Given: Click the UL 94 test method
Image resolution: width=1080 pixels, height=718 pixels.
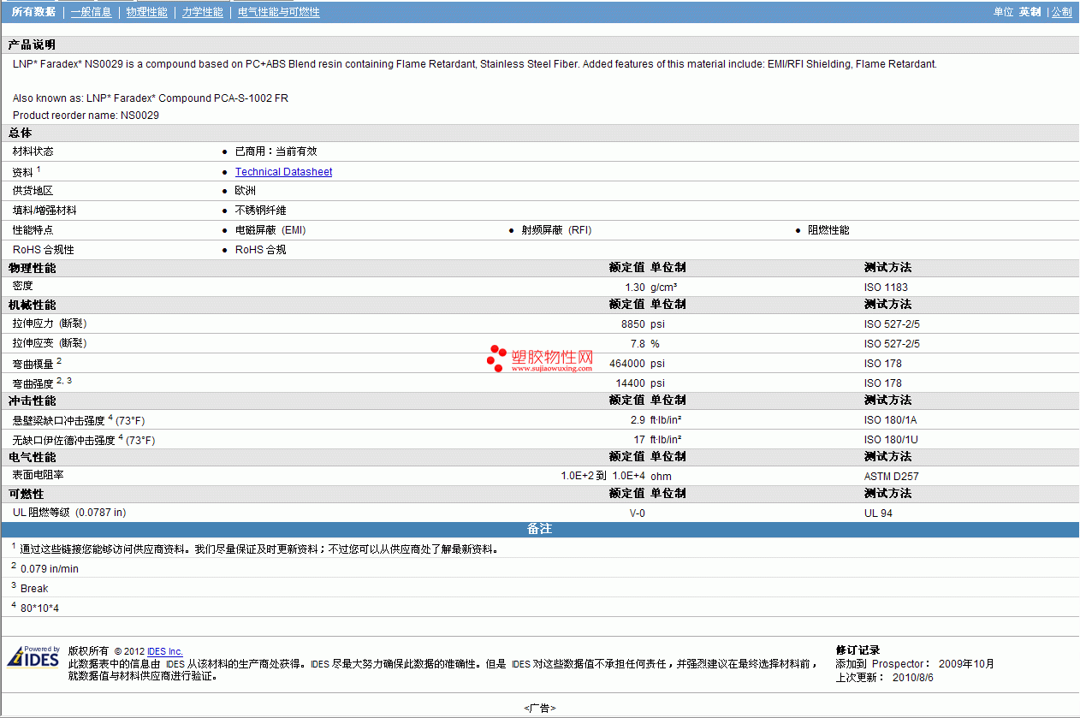Looking at the screenshot, I should click(879, 513).
